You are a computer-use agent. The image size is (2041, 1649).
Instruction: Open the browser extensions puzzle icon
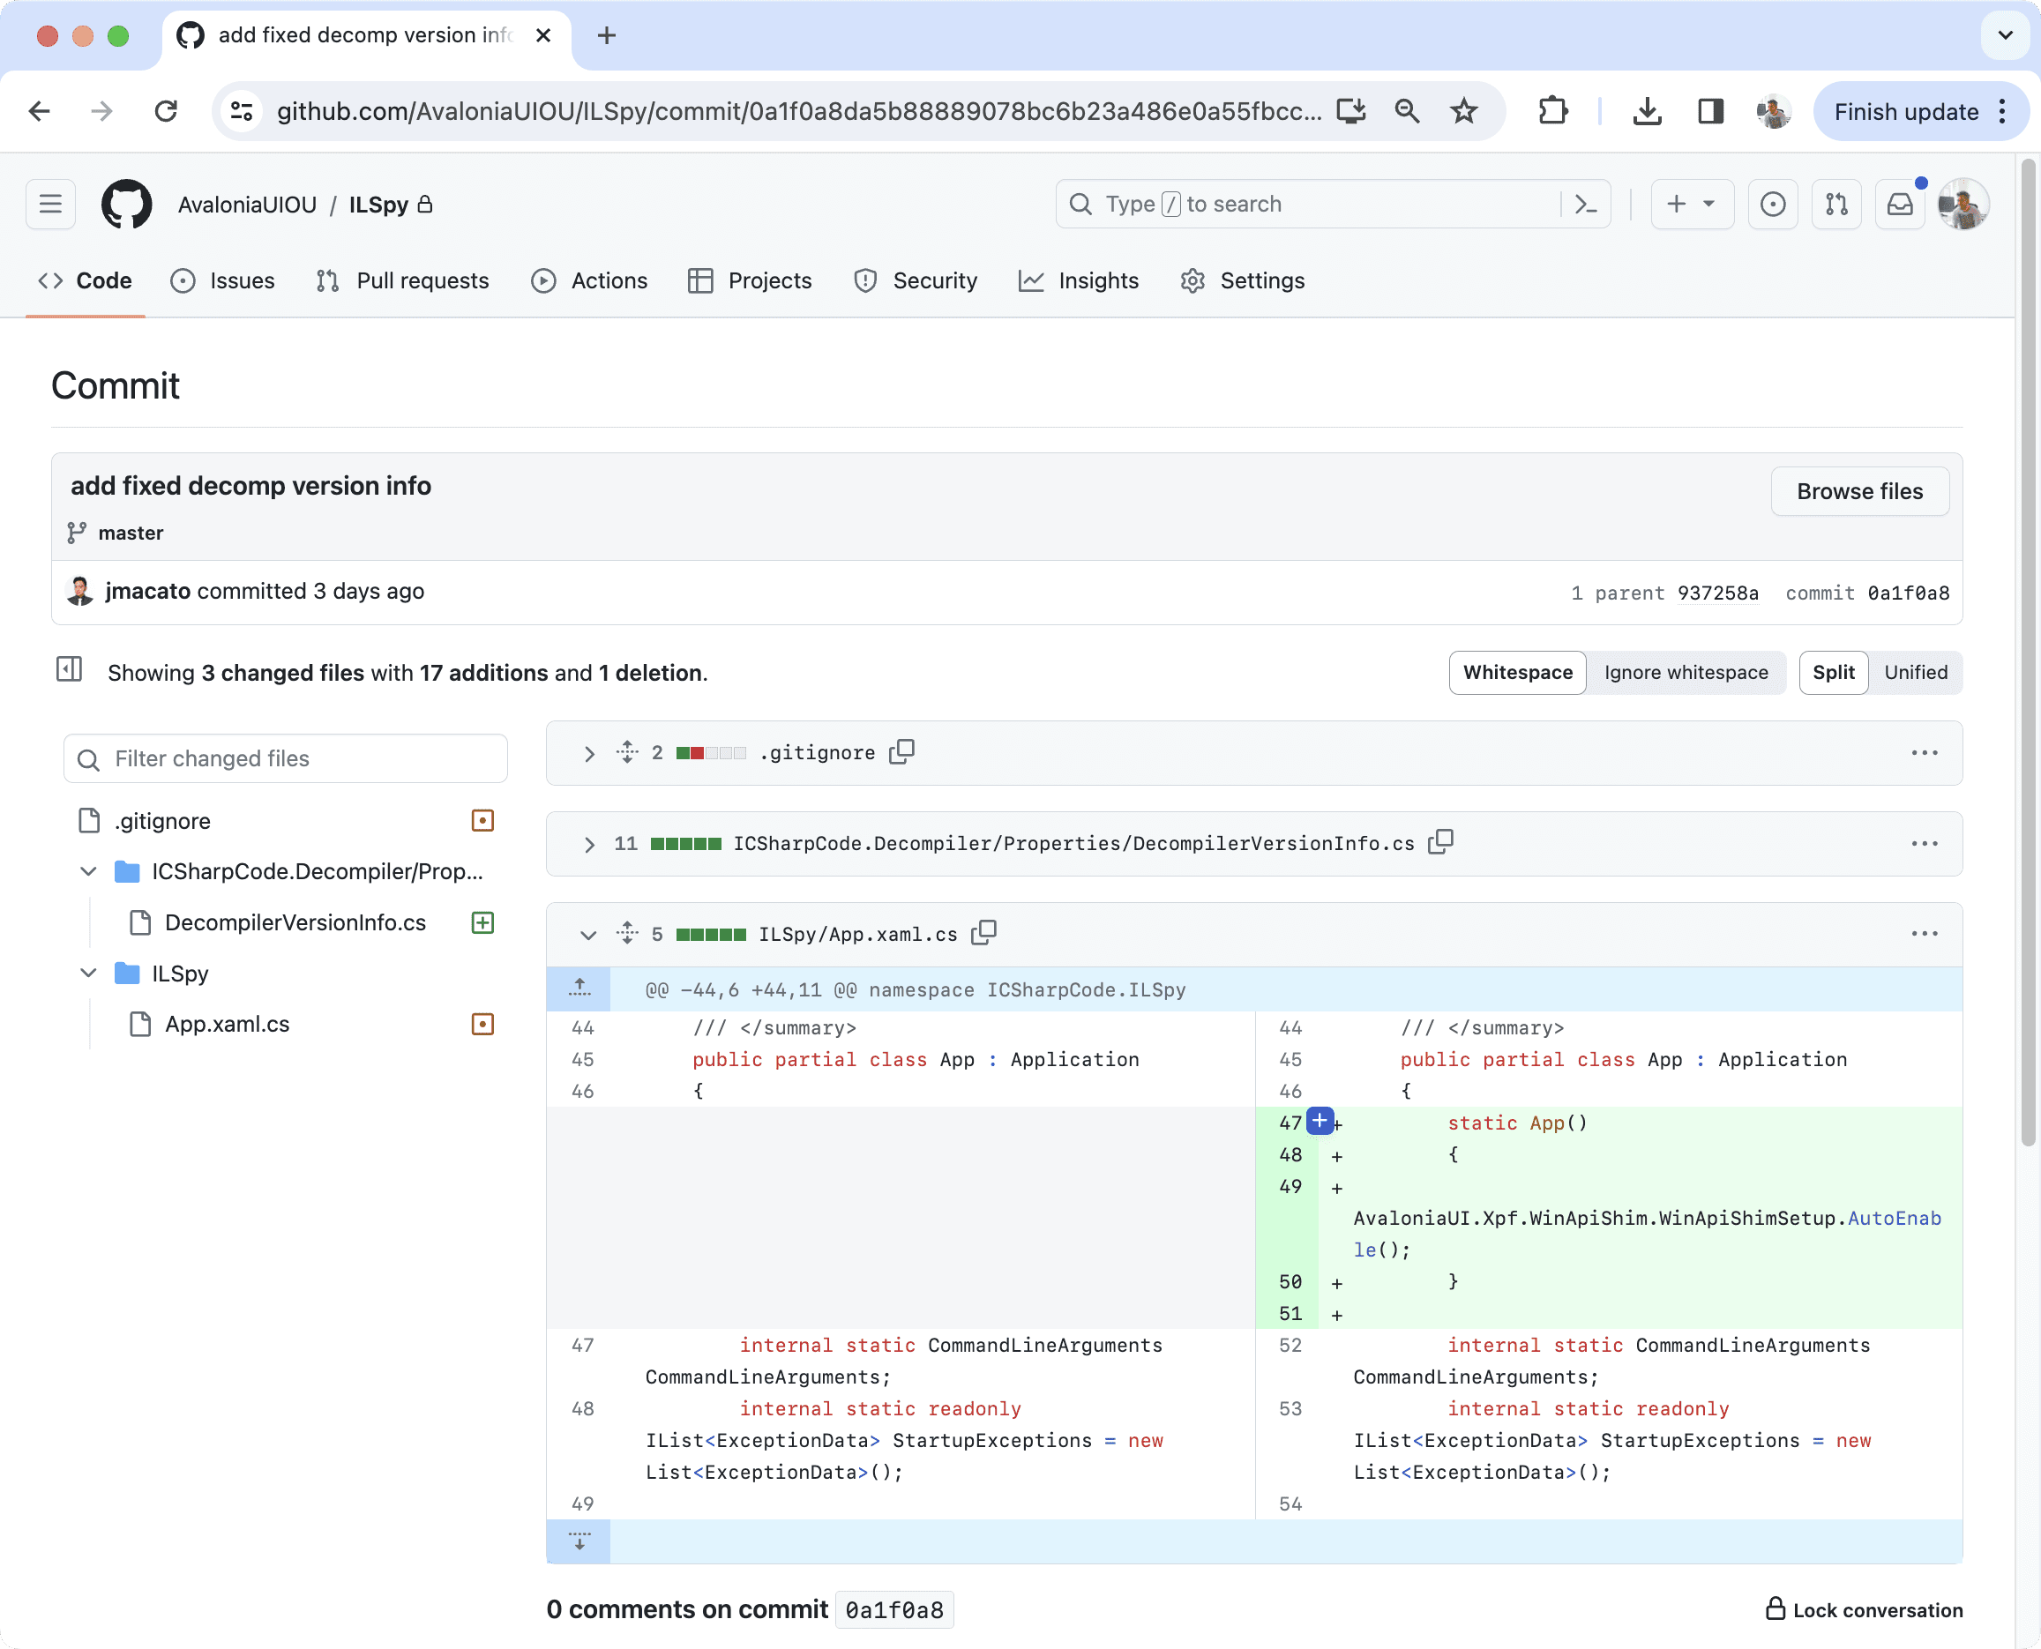pyautogui.click(x=1552, y=112)
